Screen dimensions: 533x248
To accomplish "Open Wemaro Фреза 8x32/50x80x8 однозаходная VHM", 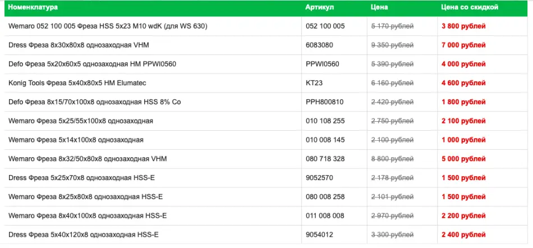I will (x=88, y=159).
